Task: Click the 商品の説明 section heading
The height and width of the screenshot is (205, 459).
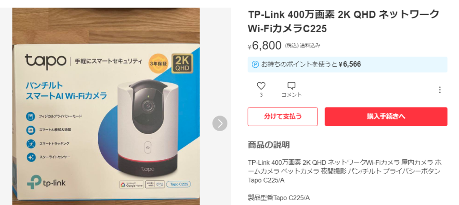Action: (x=268, y=145)
